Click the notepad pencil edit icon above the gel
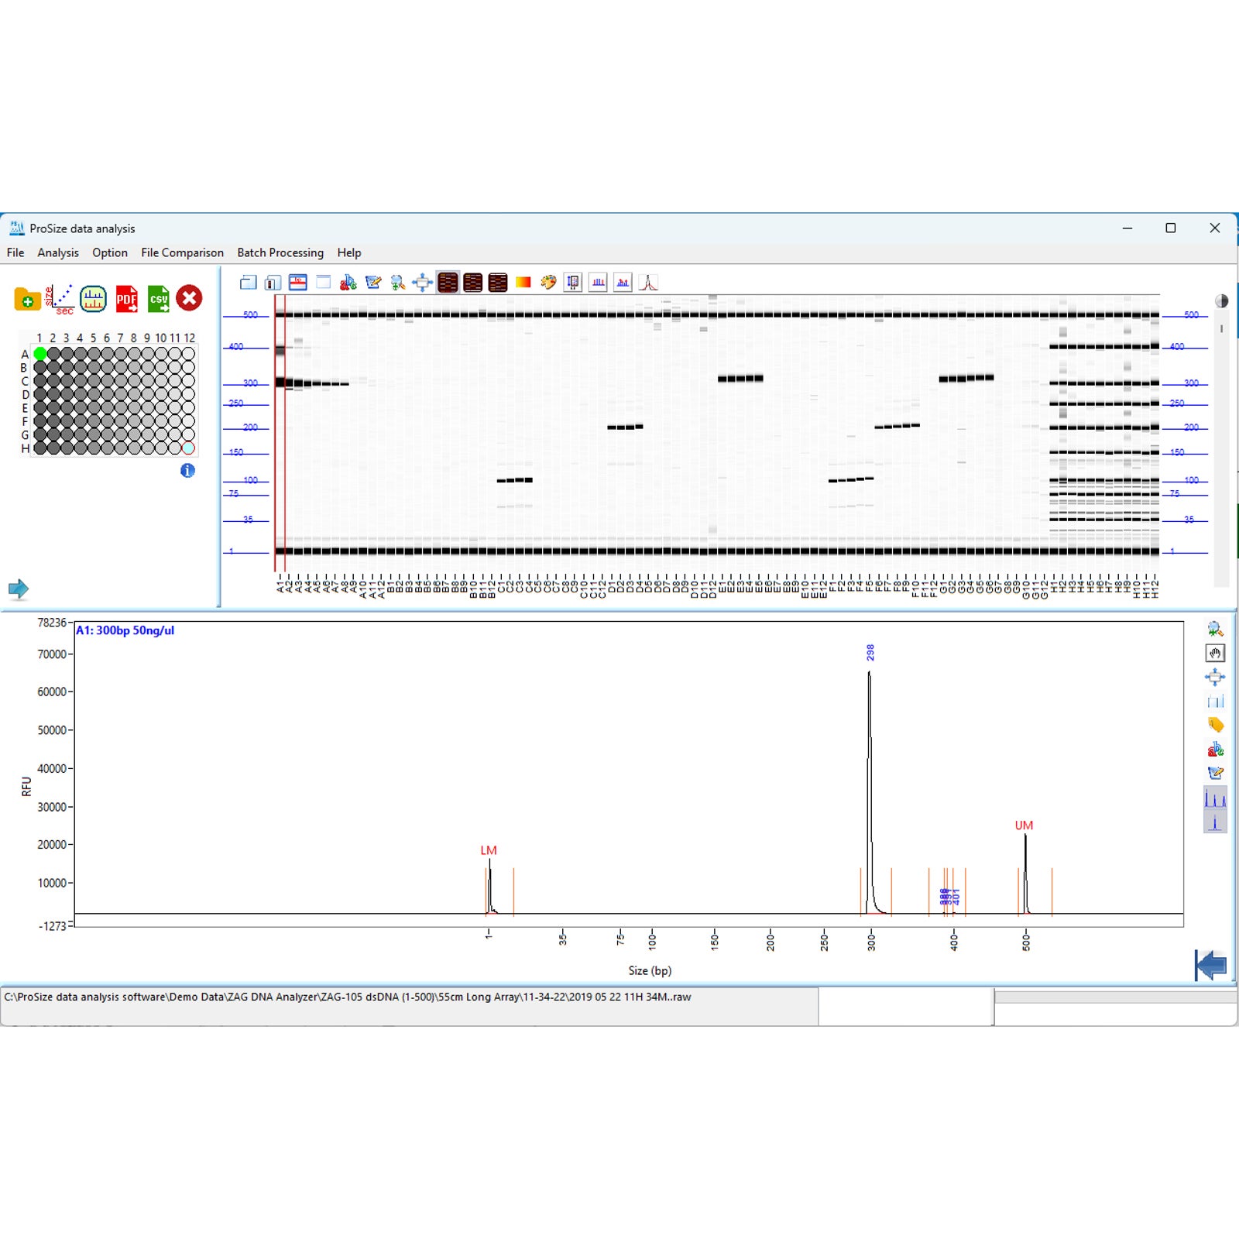Screen dimensions: 1239x1239 pos(373,283)
